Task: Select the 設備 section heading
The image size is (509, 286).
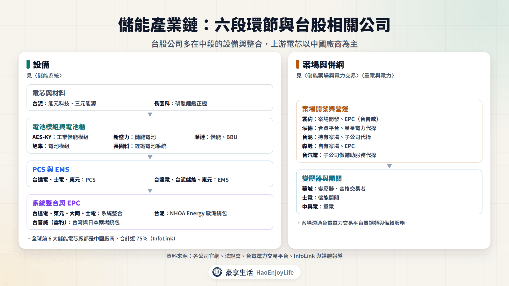Action: pyautogui.click(x=41, y=65)
